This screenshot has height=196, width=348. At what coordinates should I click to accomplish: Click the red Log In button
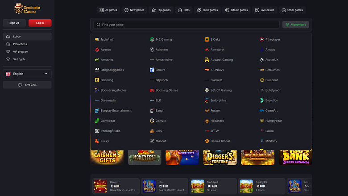click(40, 23)
